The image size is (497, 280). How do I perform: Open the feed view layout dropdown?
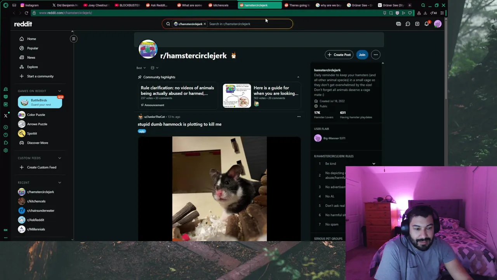click(154, 68)
